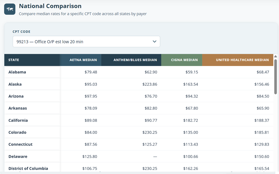
Task: Click the Anthem/Blues Median column header
Action: (x=131, y=60)
